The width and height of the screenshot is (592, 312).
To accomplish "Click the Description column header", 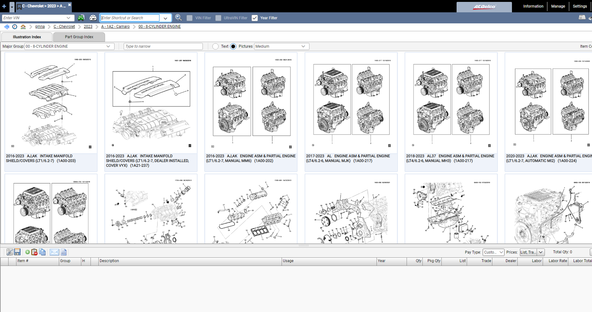I will tap(190, 261).
